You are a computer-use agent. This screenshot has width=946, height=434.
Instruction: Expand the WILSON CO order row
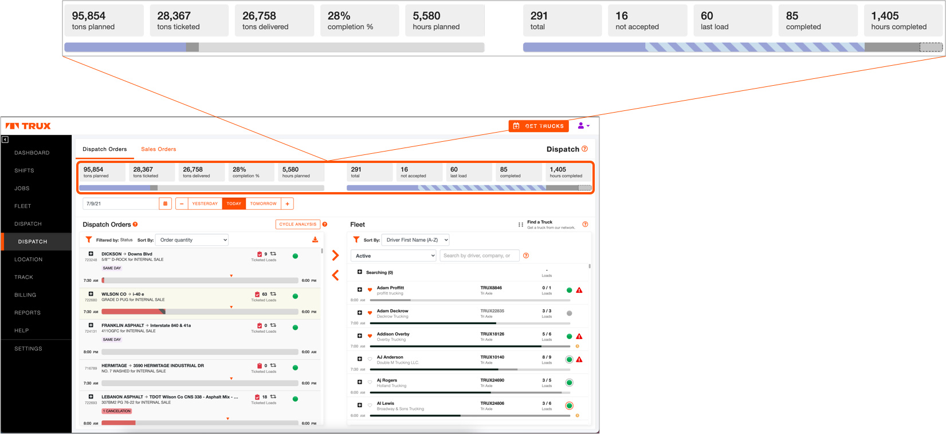point(91,294)
